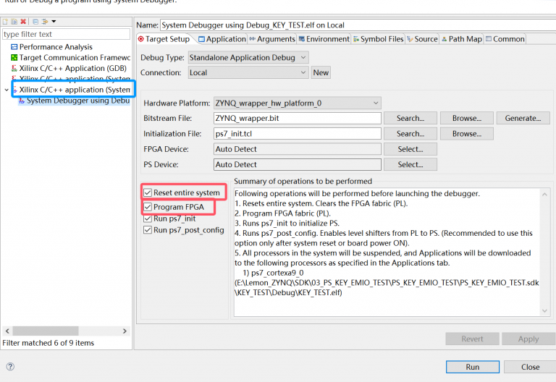Click the Run button
556x382 pixels.
click(x=472, y=367)
